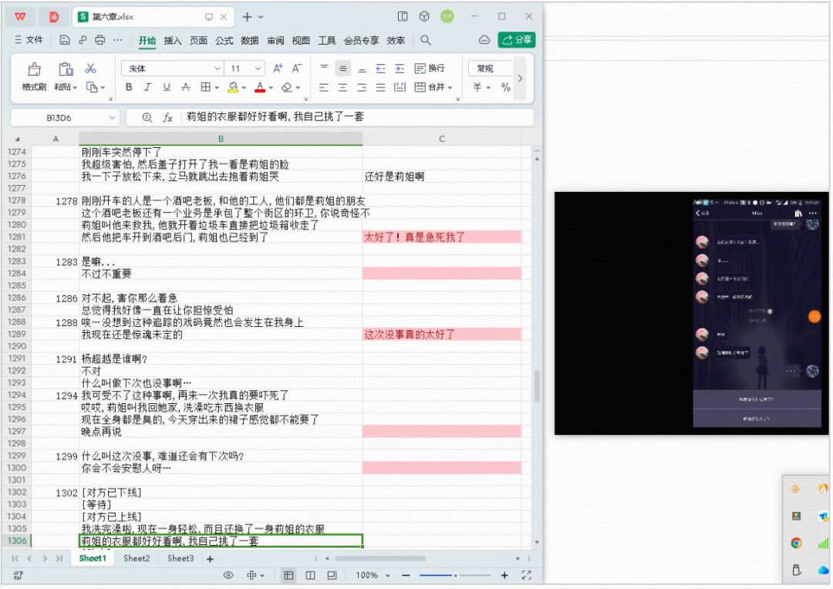Click the zoom slider handle
The height and width of the screenshot is (589, 833).
click(x=455, y=575)
